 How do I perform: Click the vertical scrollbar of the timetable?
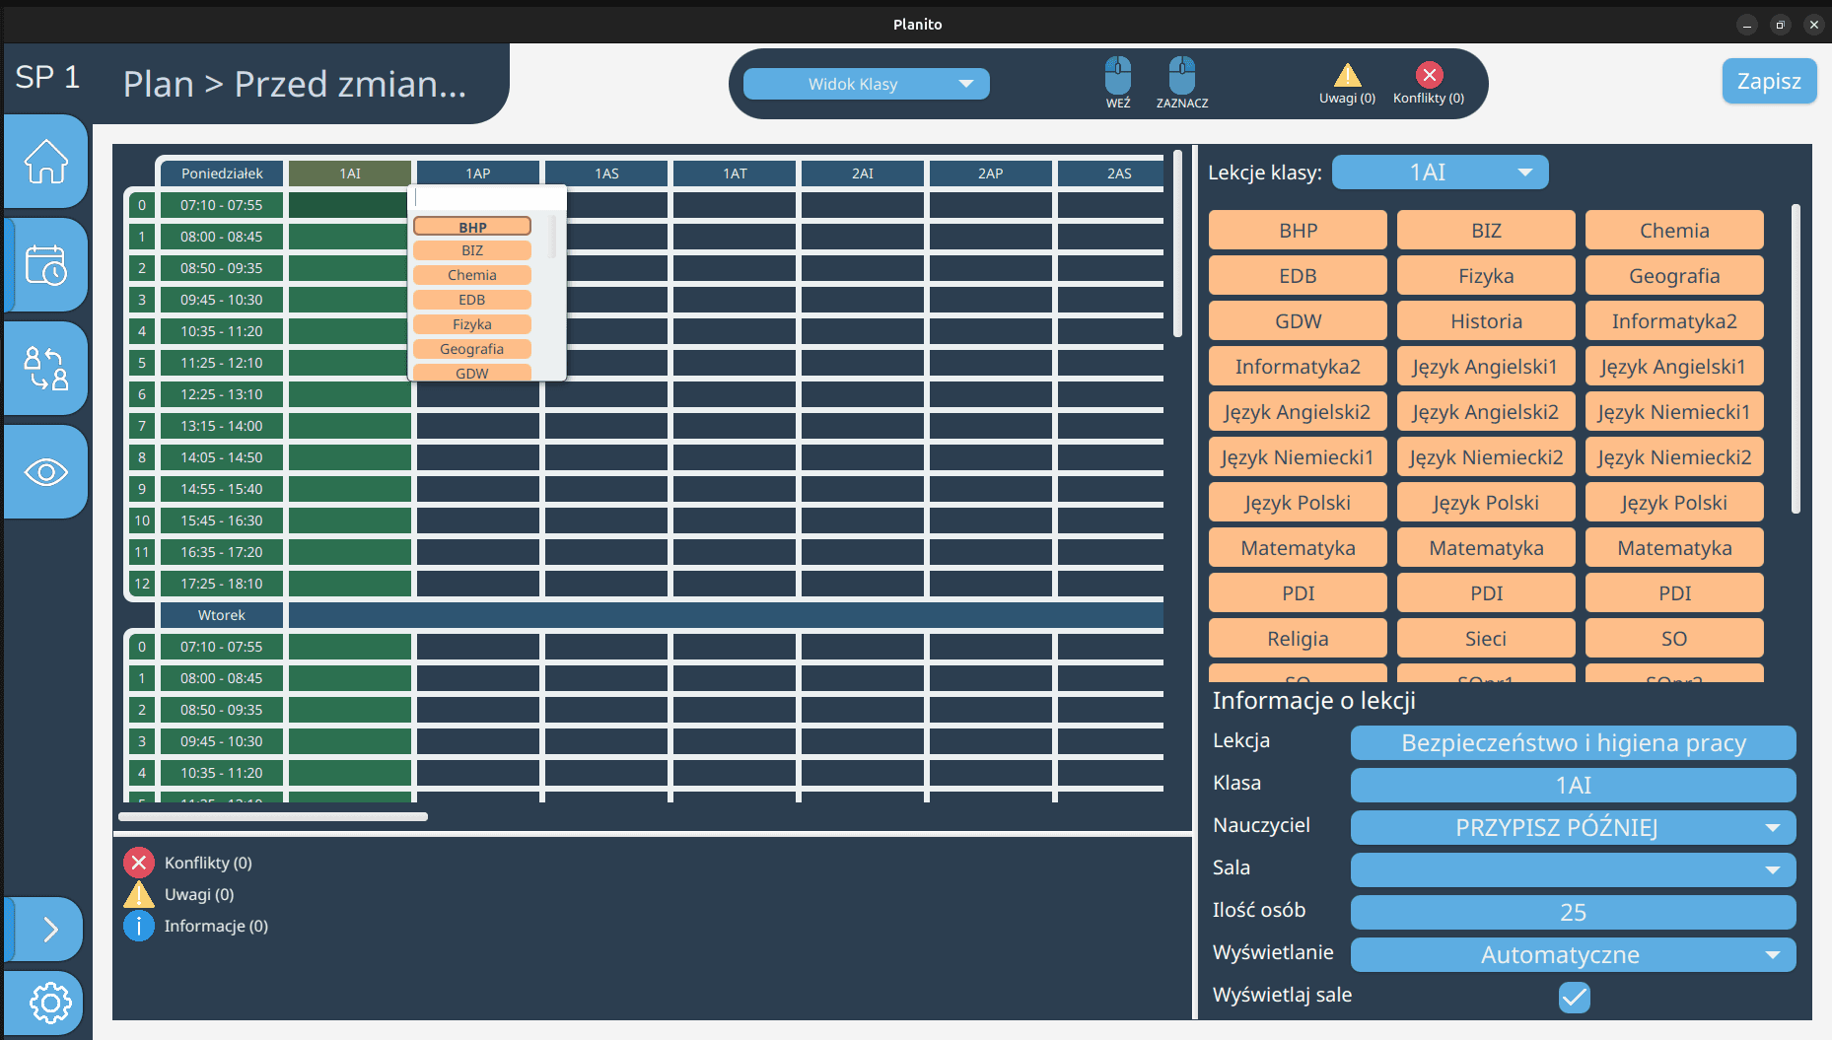tap(1177, 243)
